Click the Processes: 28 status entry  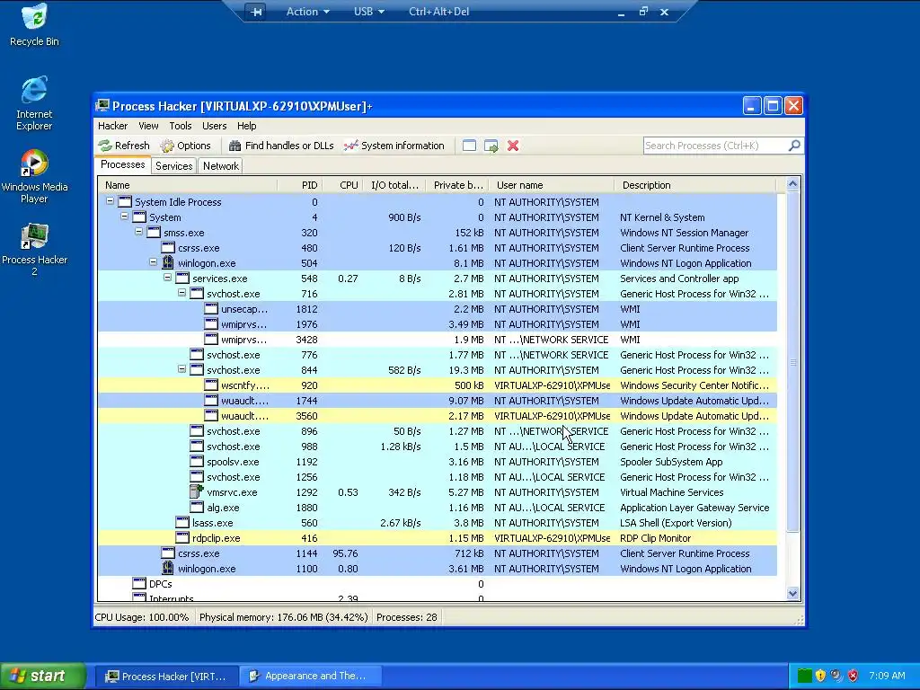(407, 617)
